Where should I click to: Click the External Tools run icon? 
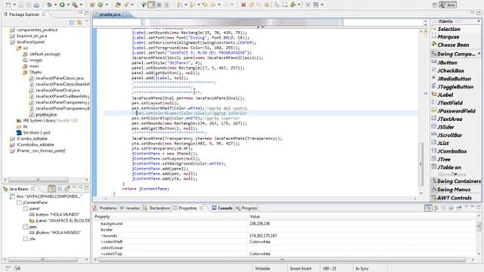point(75,5)
